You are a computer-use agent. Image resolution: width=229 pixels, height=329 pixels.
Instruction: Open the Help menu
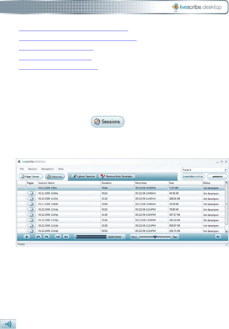click(x=61, y=169)
